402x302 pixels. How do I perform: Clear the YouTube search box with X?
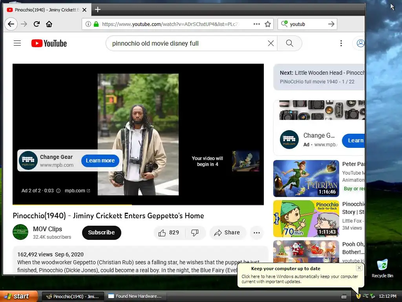coord(271,43)
